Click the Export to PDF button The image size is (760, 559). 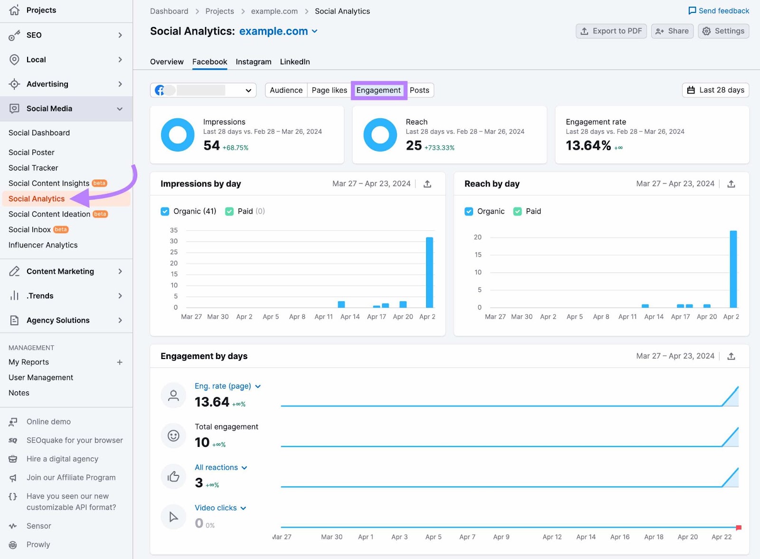(611, 31)
